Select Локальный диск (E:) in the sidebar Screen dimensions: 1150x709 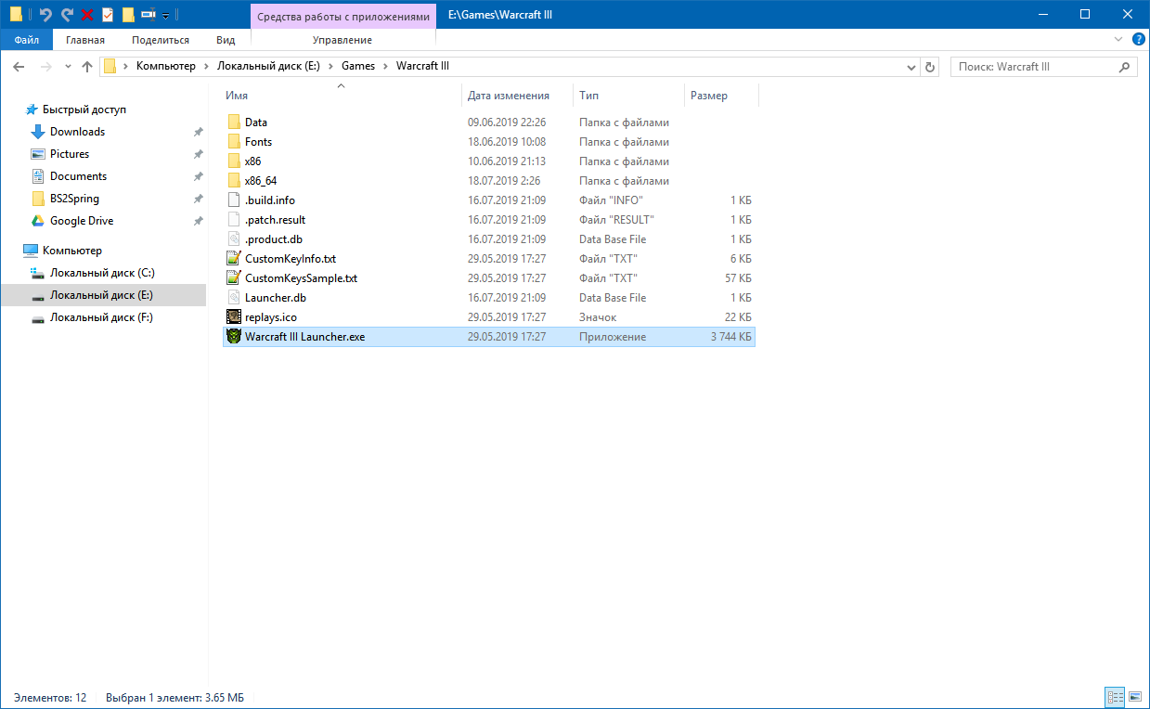pyautogui.click(x=101, y=295)
